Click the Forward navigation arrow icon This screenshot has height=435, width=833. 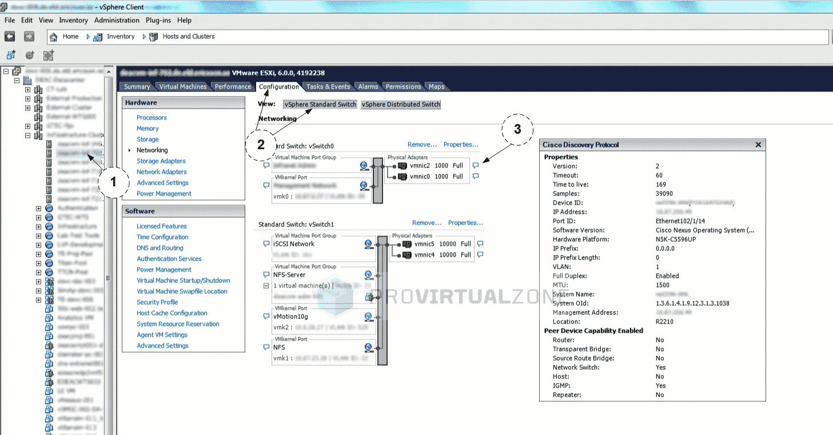(x=29, y=37)
